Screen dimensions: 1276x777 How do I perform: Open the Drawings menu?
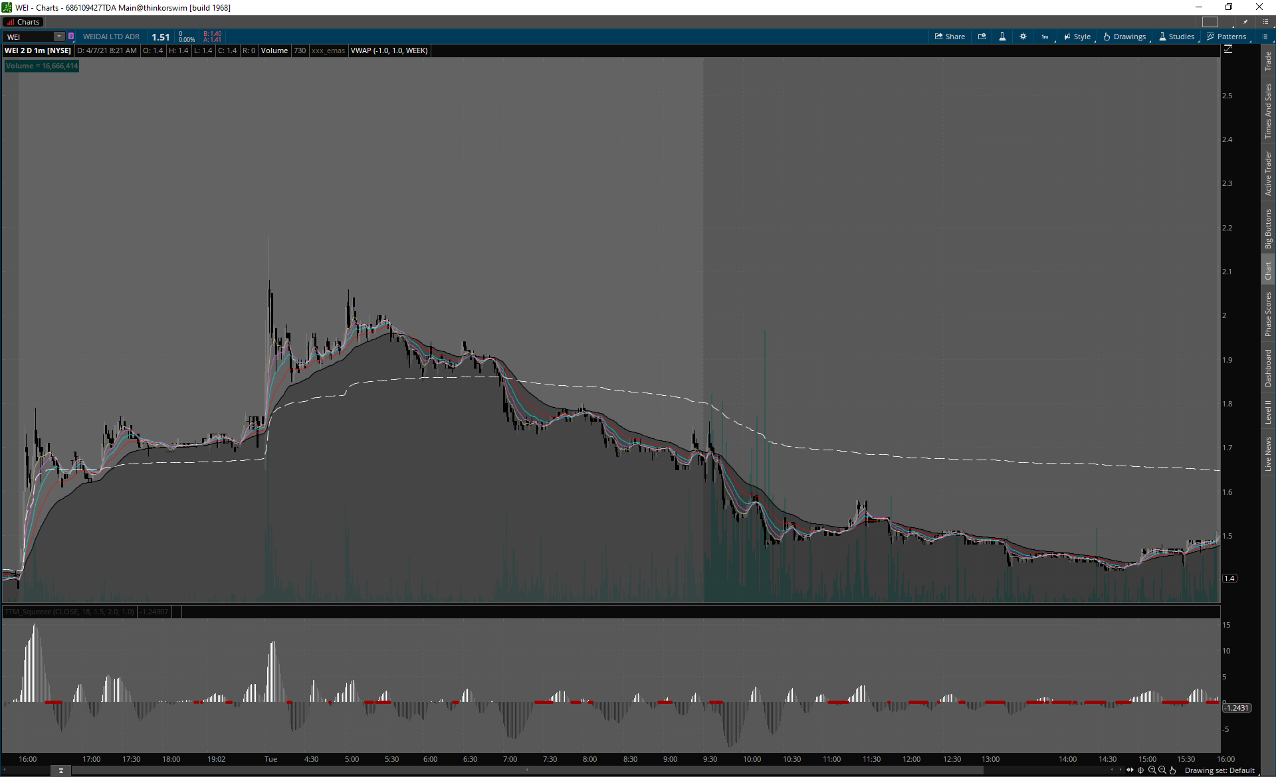coord(1125,37)
